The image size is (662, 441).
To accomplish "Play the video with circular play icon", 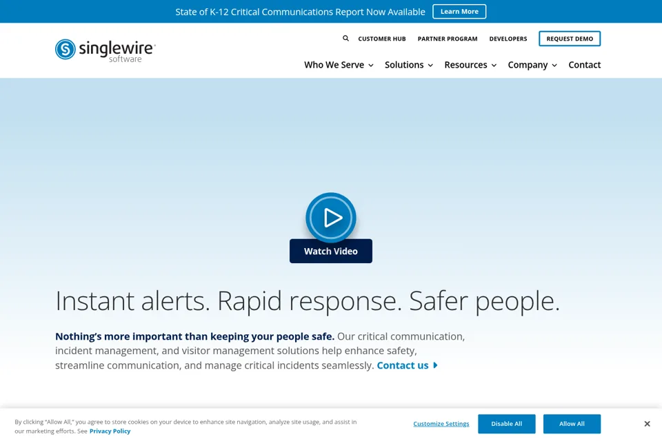I will (331, 218).
